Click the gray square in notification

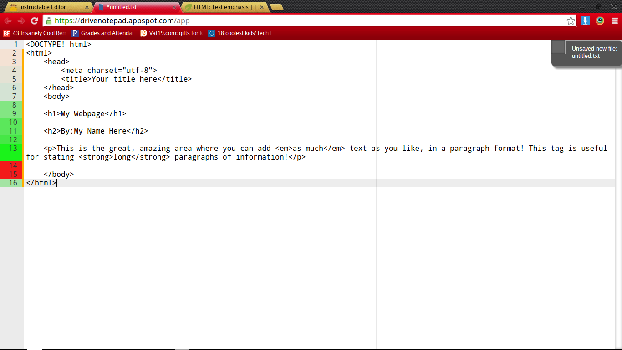pos(559,47)
